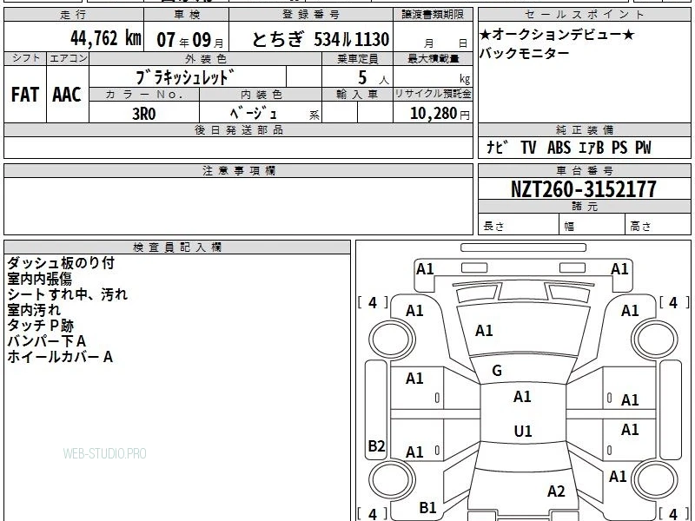
Task: Click the 高さ dimension cell
Action: pos(659,226)
